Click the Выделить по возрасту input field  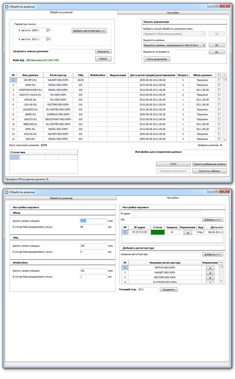pyautogui.click(x=190, y=52)
